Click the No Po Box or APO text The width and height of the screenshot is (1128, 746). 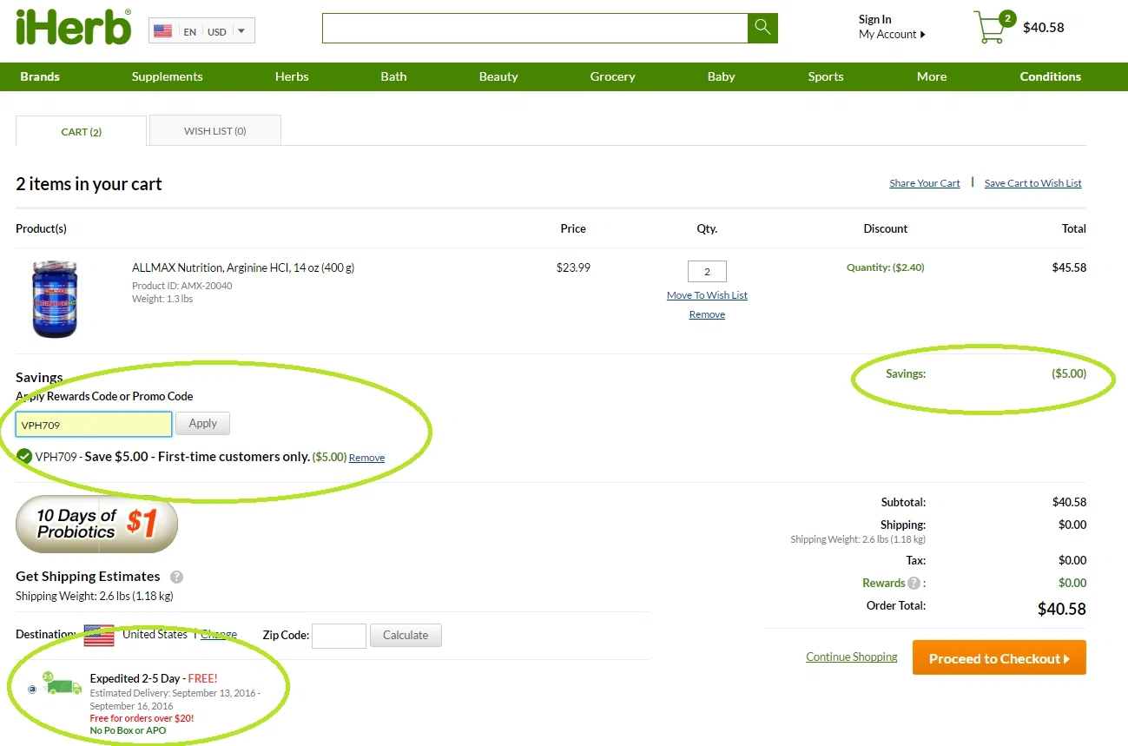click(x=128, y=730)
